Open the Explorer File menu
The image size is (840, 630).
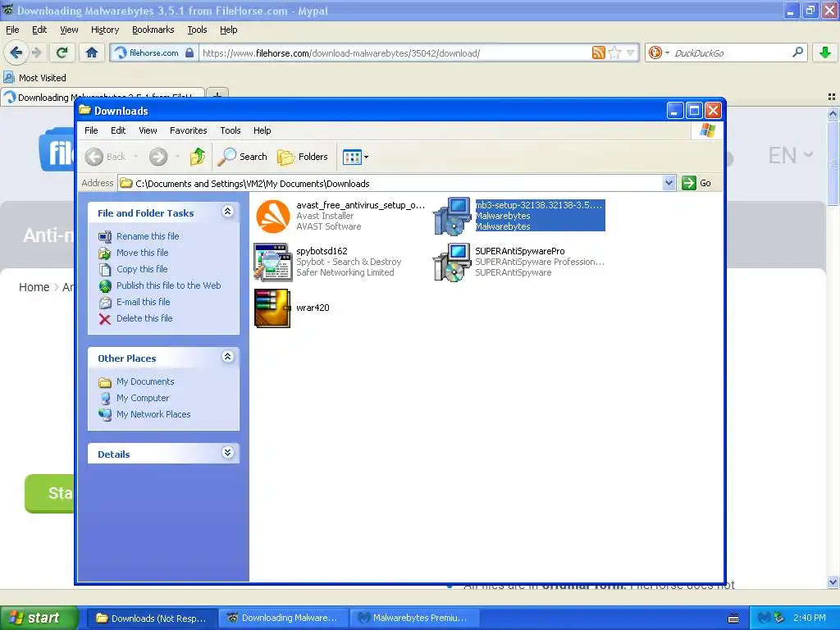(91, 130)
